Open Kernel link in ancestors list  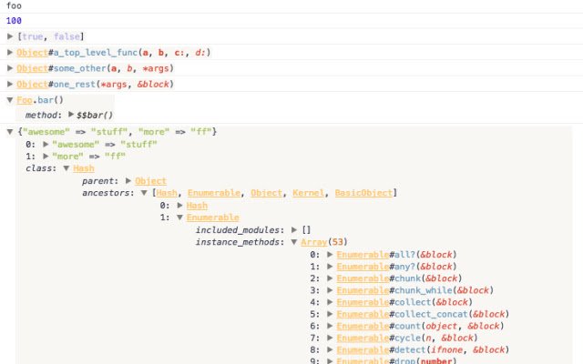308,193
